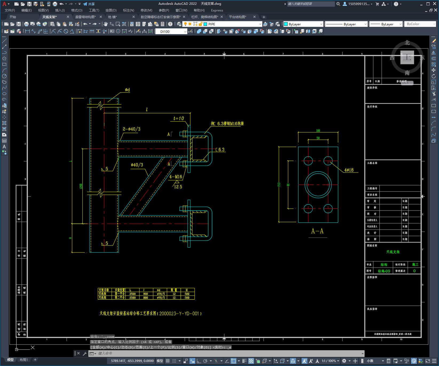Image resolution: width=439 pixels, height=366 pixels.
Task: Toggle annotation visibility in status bar
Action: (x=304, y=361)
